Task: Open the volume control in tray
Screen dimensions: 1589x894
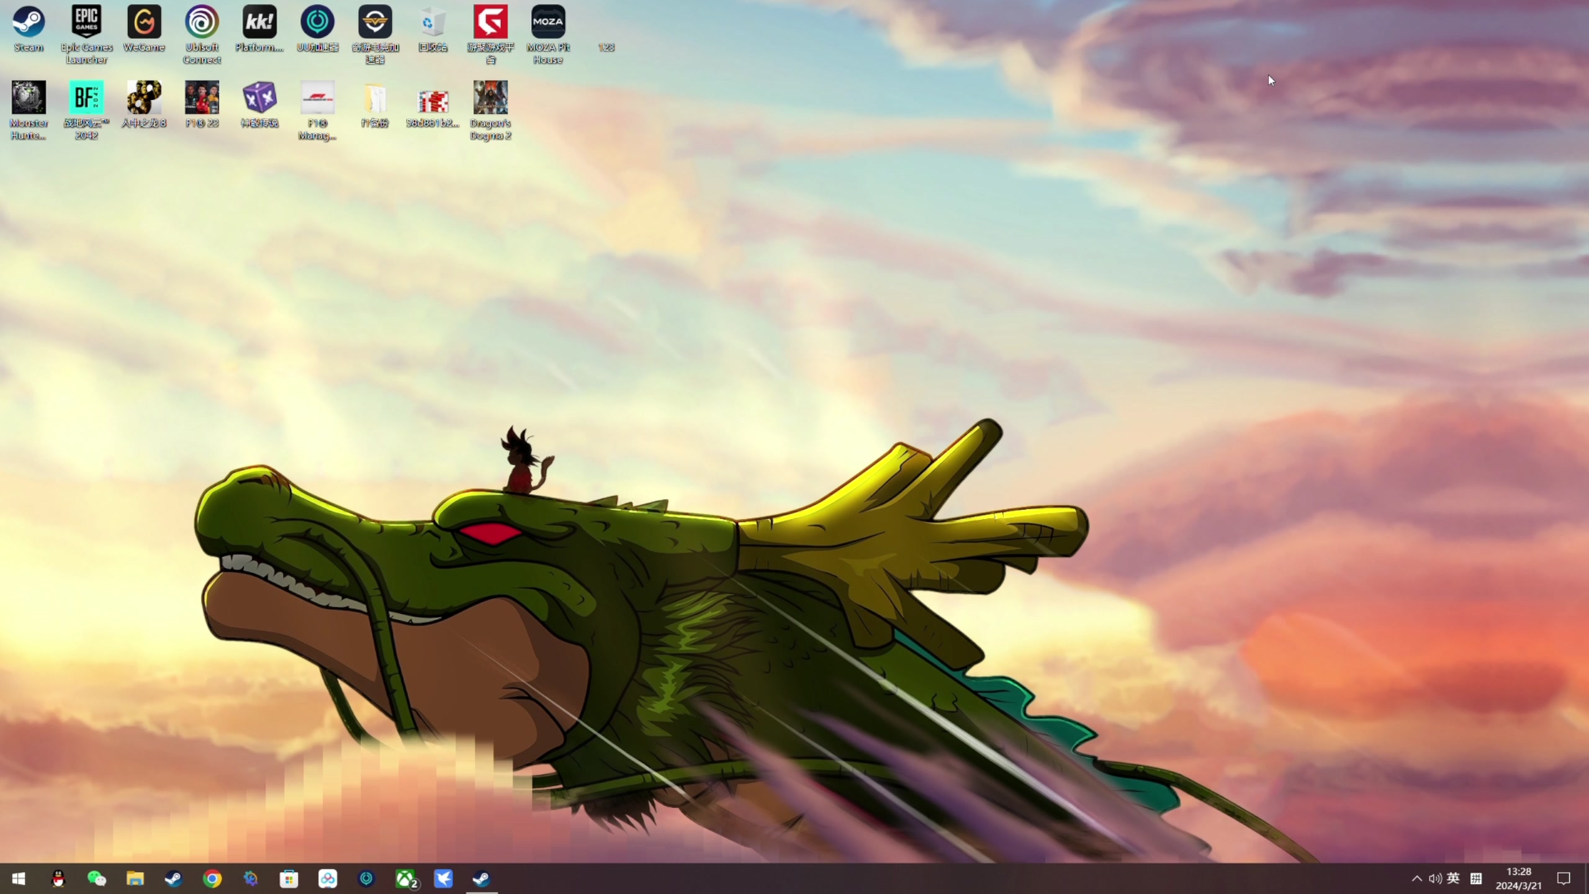Action: 1434,878
